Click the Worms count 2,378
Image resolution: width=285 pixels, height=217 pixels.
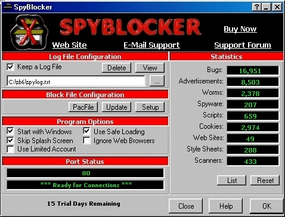253,94
